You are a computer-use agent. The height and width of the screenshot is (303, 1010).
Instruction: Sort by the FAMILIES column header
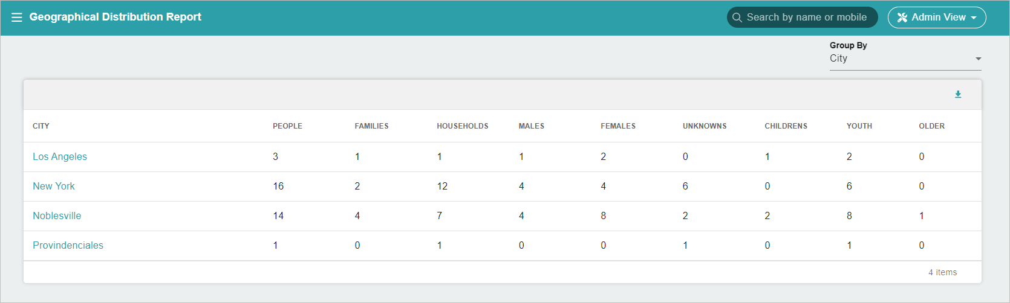[371, 126]
